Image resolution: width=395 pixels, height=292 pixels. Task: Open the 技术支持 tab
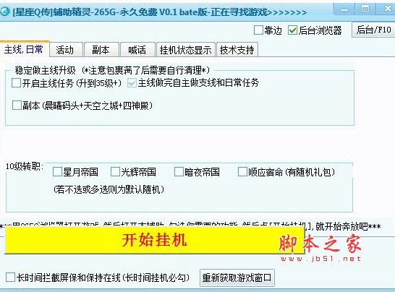237,50
